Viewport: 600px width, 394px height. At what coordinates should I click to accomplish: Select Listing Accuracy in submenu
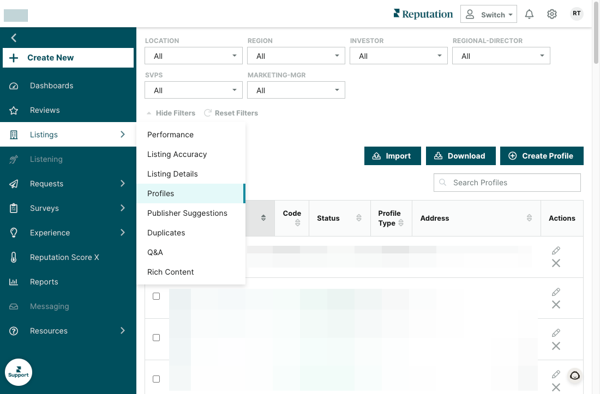(190, 154)
